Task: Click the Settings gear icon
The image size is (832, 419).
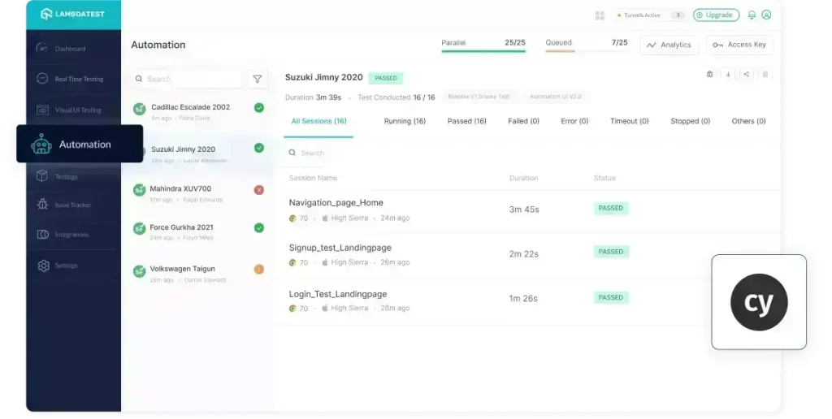Action: [x=44, y=266]
